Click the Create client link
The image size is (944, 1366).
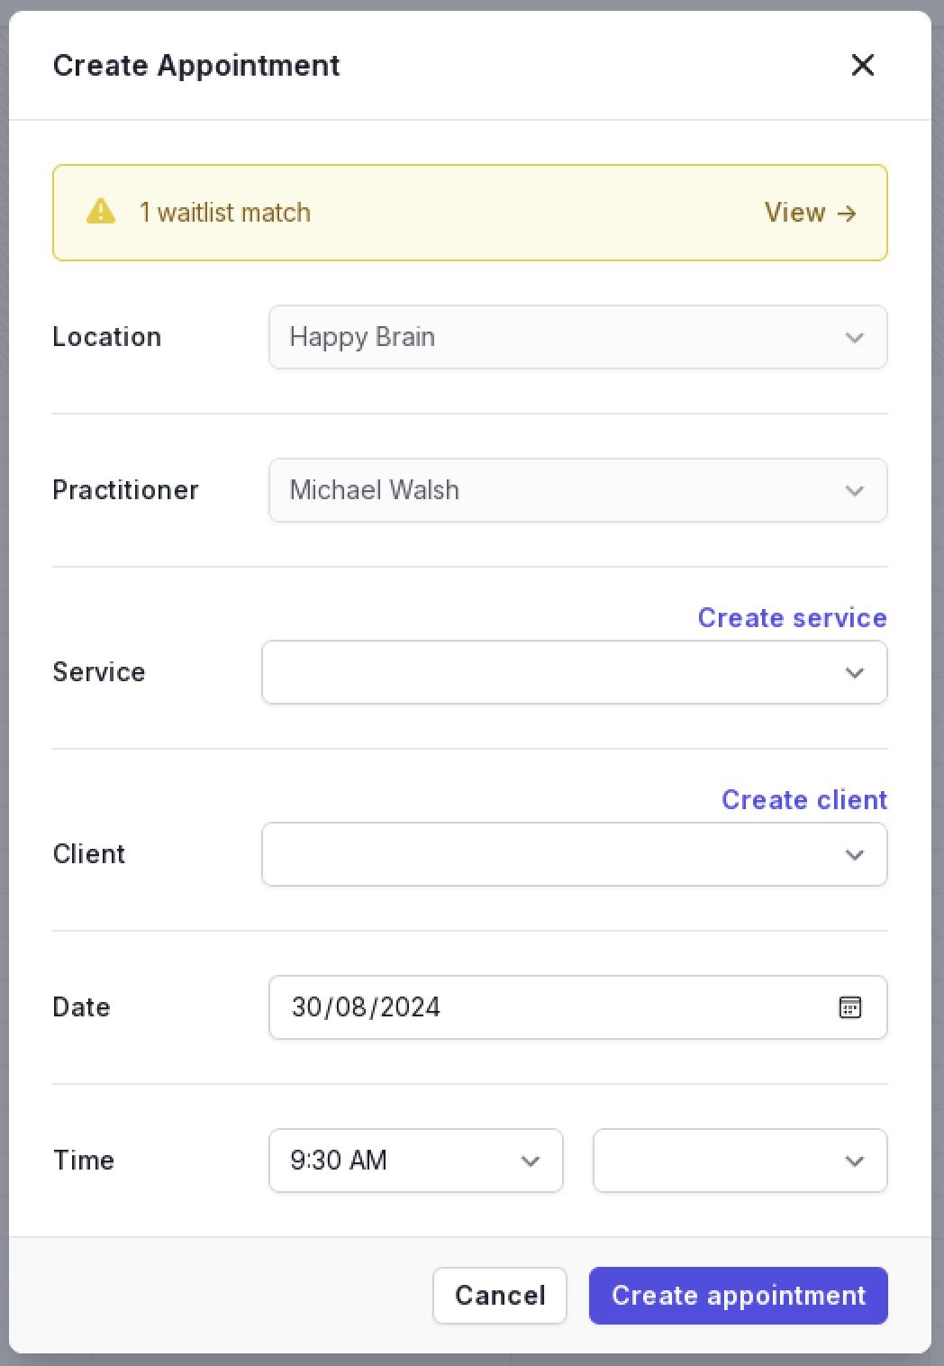pos(804,800)
